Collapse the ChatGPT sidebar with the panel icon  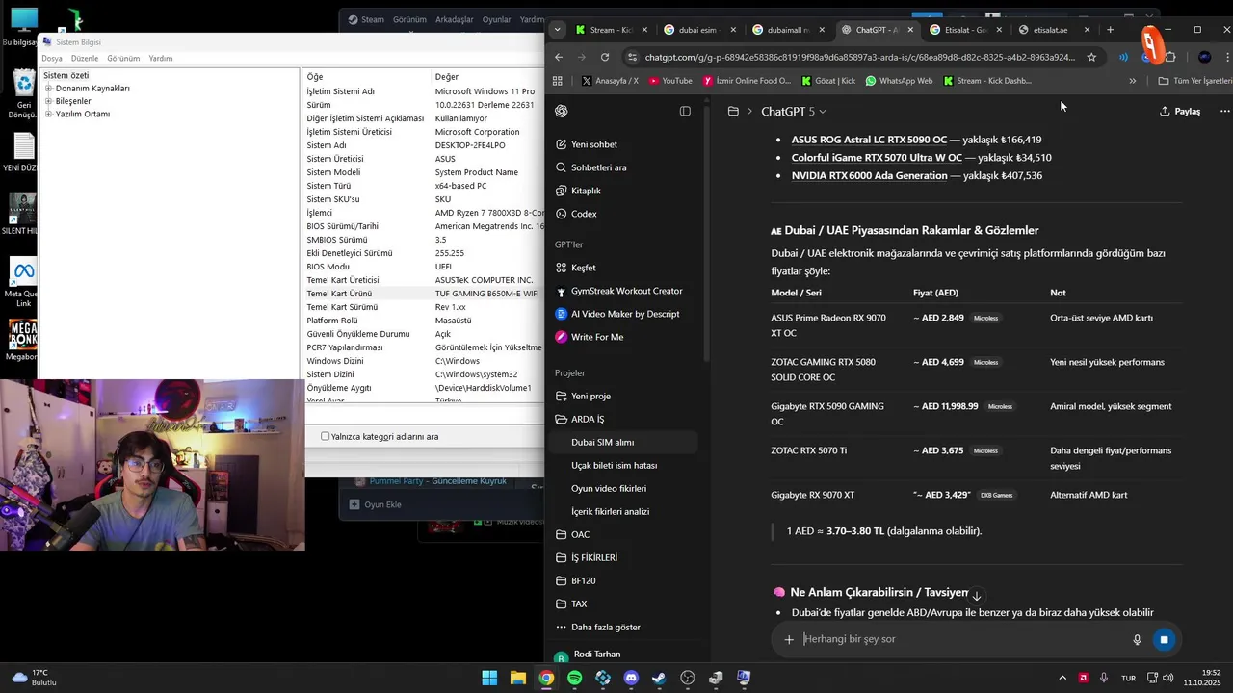[x=685, y=111]
